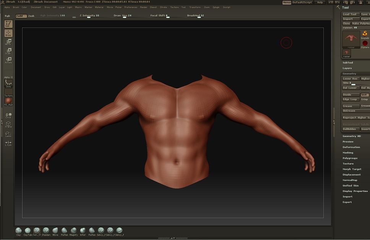Image resolution: width=370 pixels, height=240 pixels.
Task: Activate the Edit mode button on the left shelf
Action: [x=8, y=24]
